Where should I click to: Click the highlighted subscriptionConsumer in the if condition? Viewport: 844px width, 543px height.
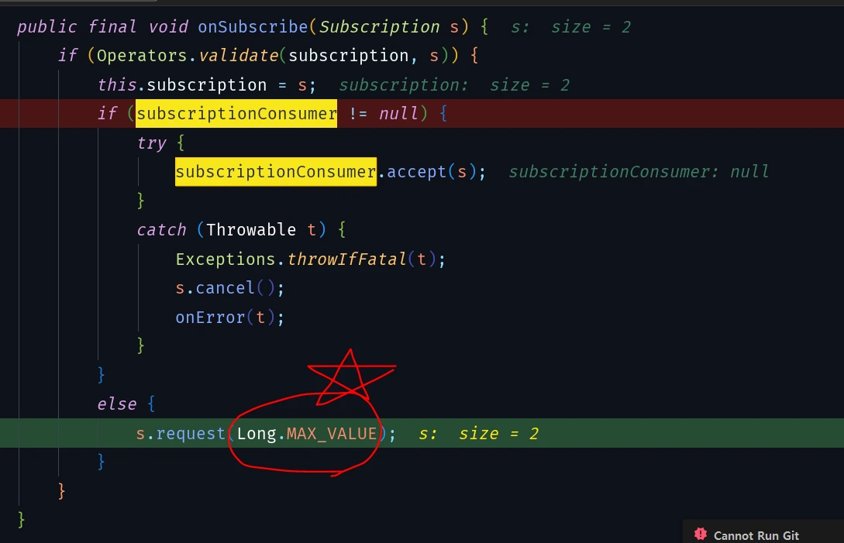click(236, 114)
